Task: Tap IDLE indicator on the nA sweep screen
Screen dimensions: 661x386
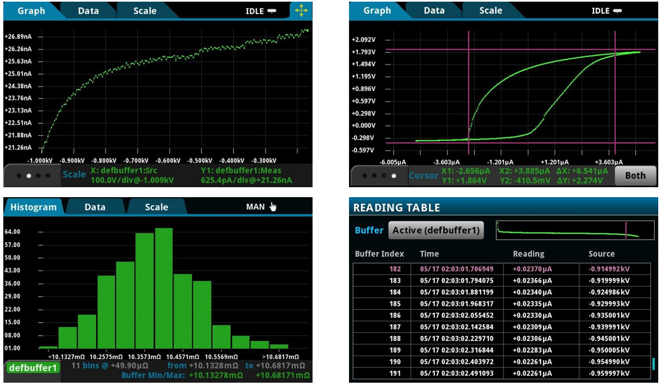Action: pyautogui.click(x=261, y=12)
